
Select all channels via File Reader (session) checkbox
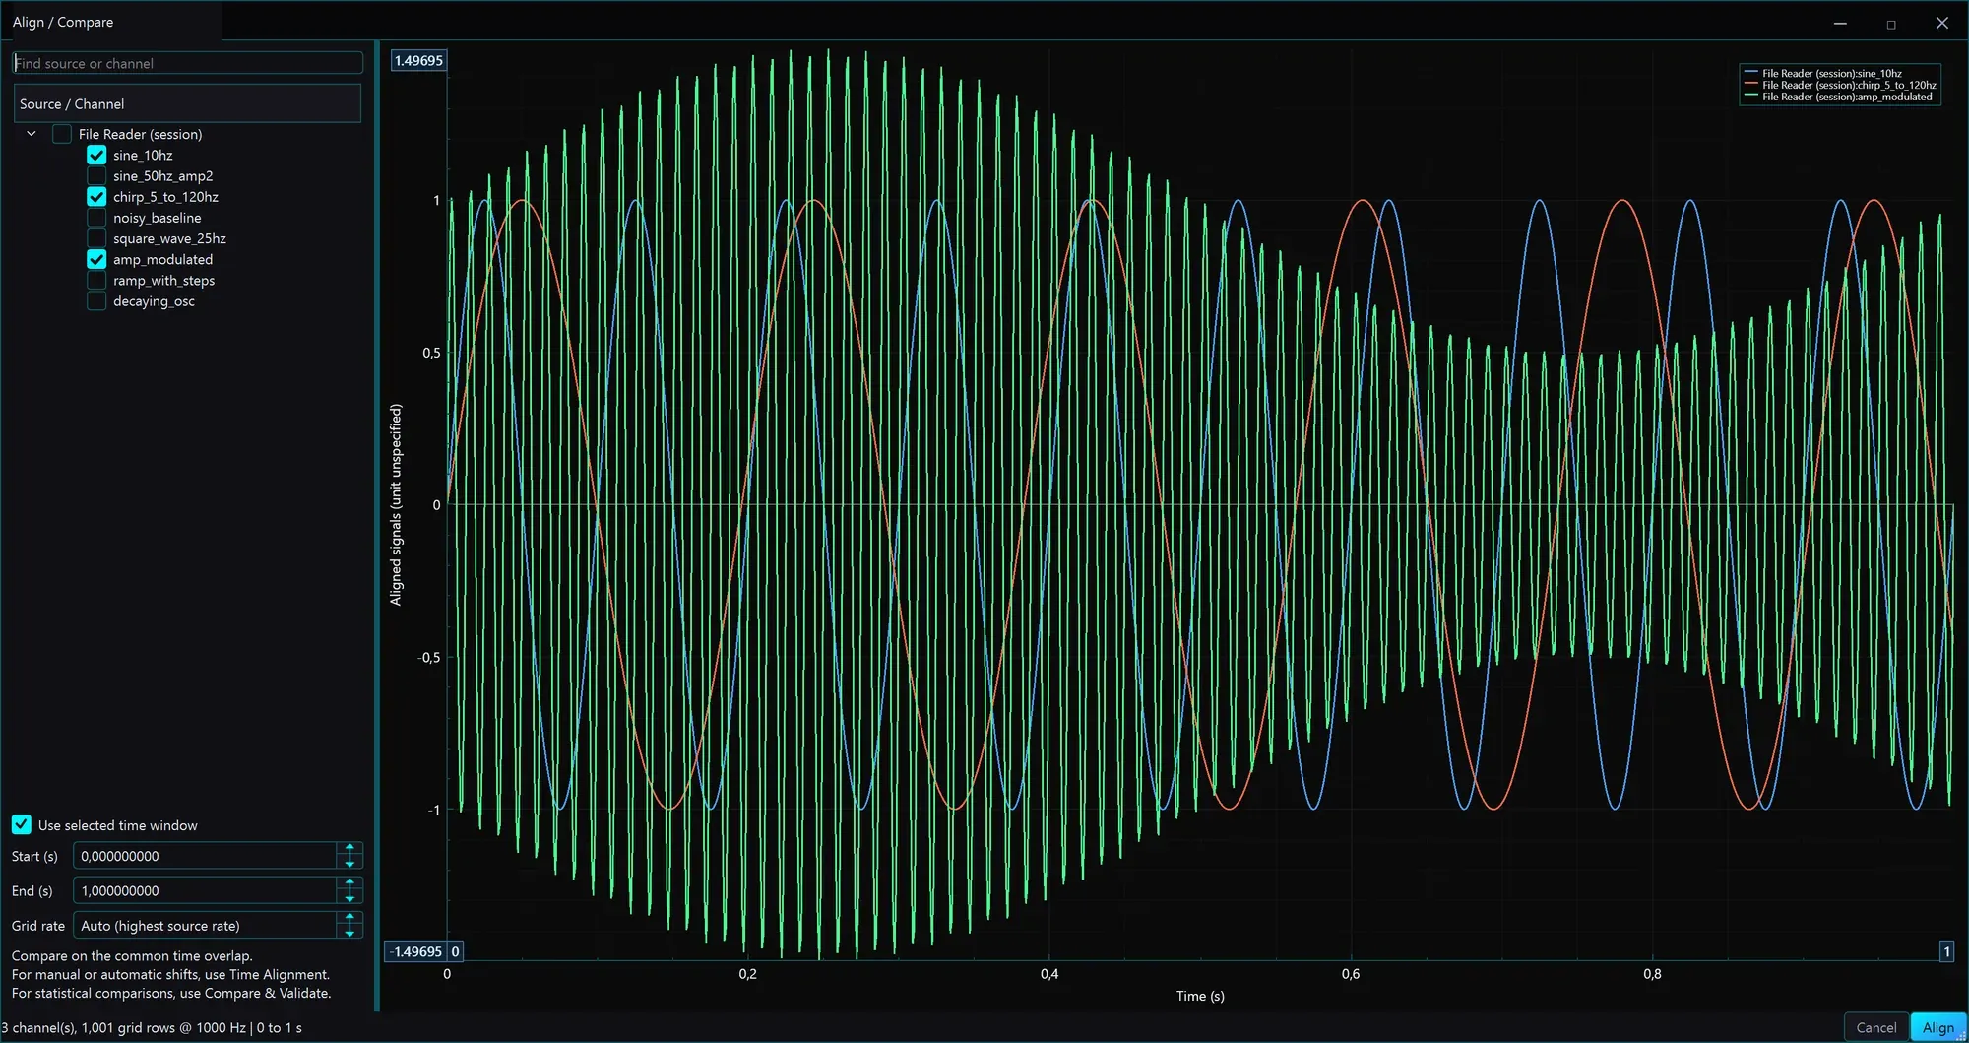62,134
